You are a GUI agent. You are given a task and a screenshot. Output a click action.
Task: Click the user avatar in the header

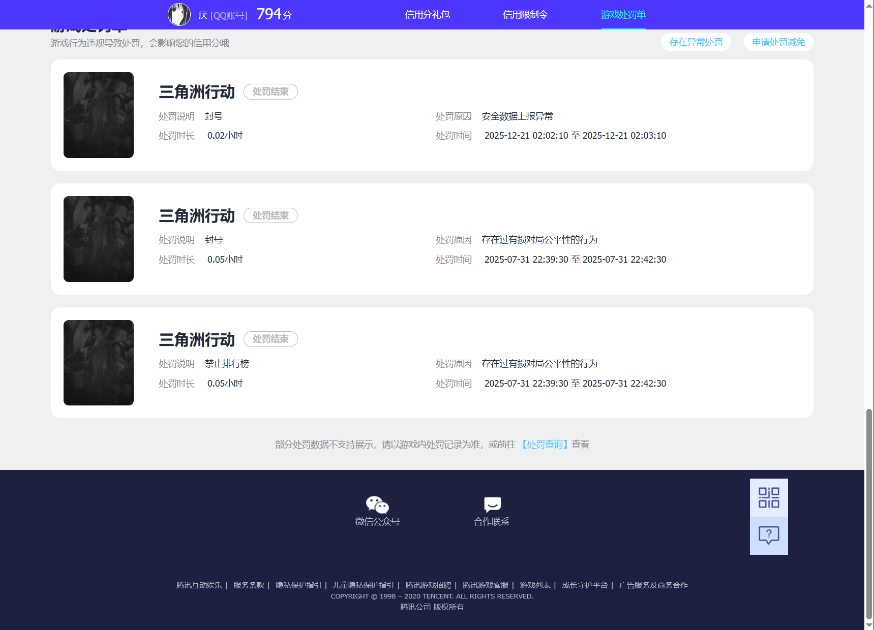pos(179,14)
